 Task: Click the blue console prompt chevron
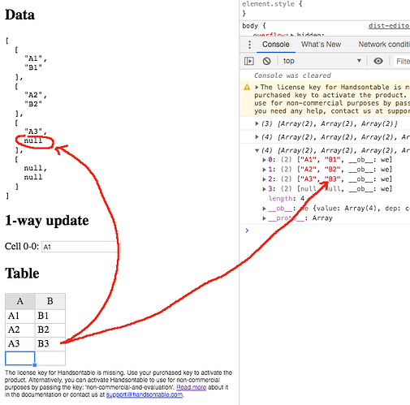point(247,231)
